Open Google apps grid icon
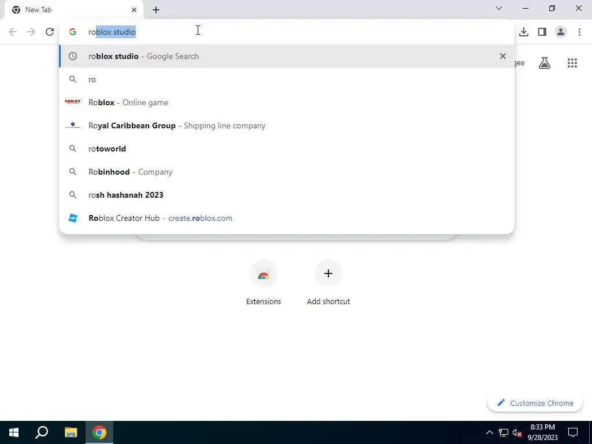The image size is (592, 444). tap(572, 63)
